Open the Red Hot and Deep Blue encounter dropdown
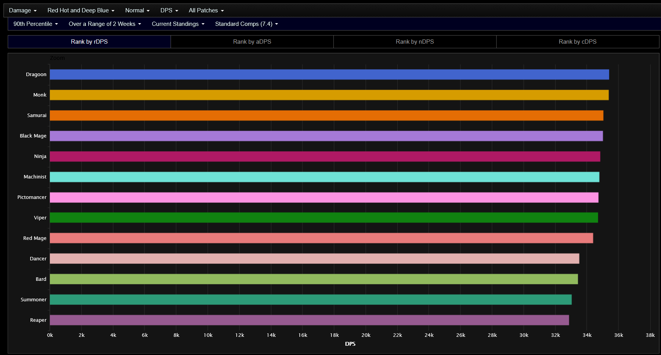The width and height of the screenshot is (661, 355). tap(81, 10)
